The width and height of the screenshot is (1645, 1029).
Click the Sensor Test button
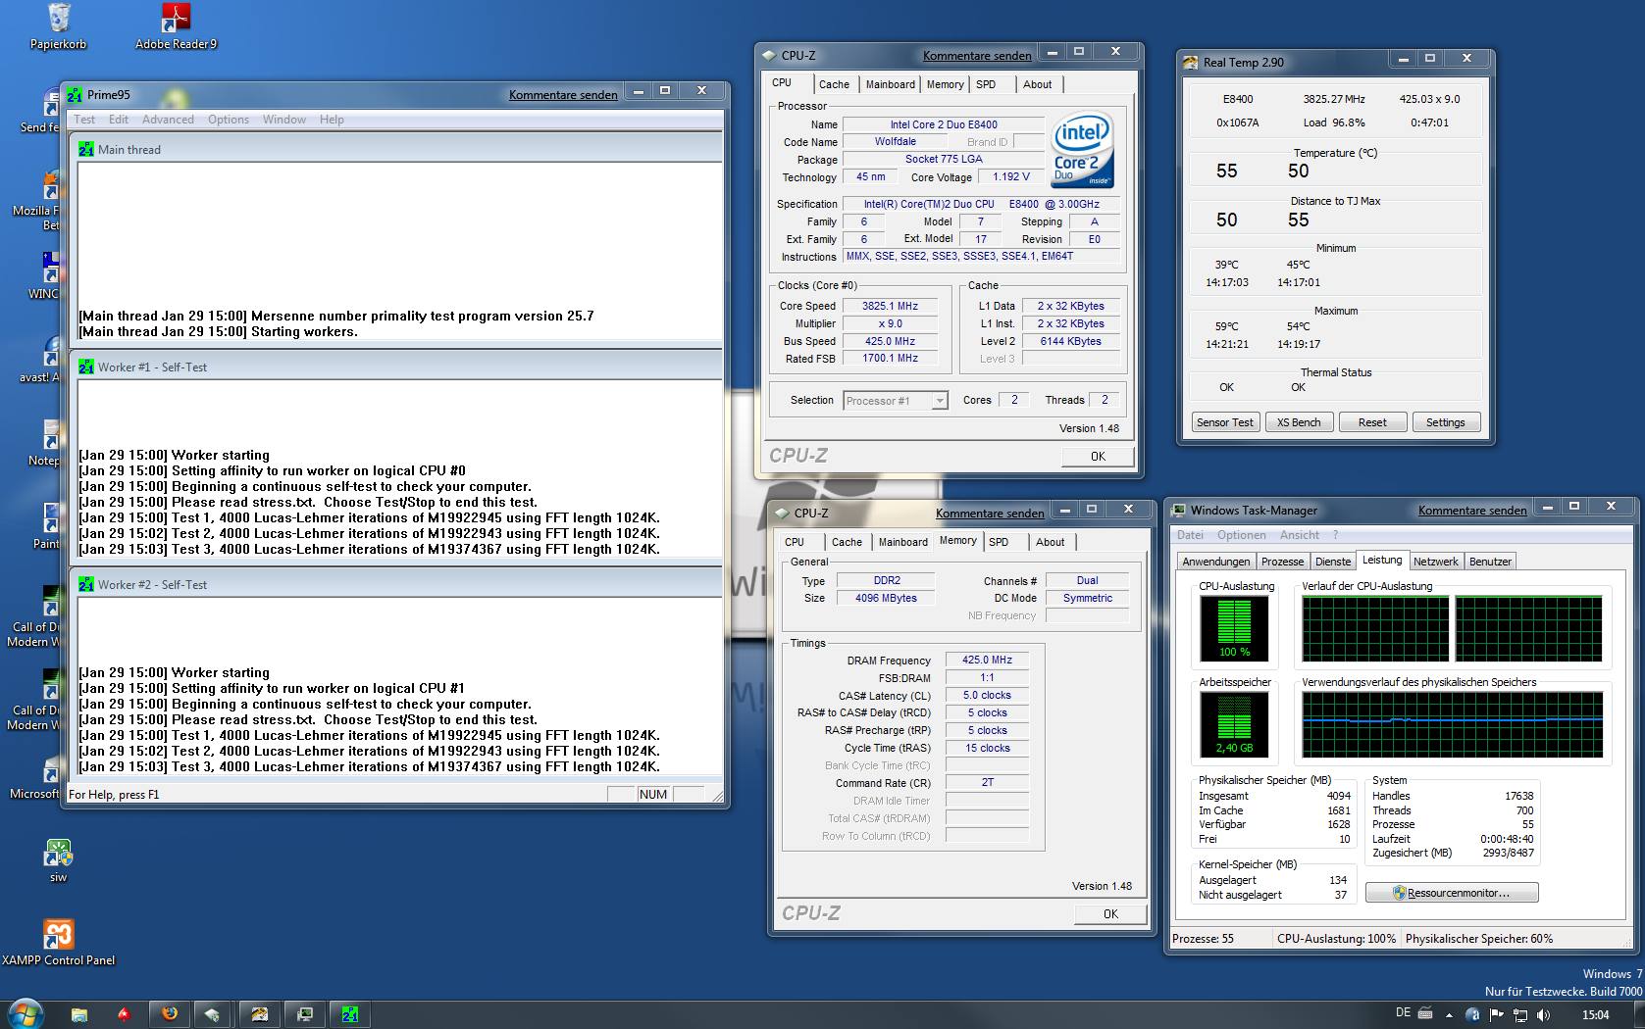[1225, 422]
